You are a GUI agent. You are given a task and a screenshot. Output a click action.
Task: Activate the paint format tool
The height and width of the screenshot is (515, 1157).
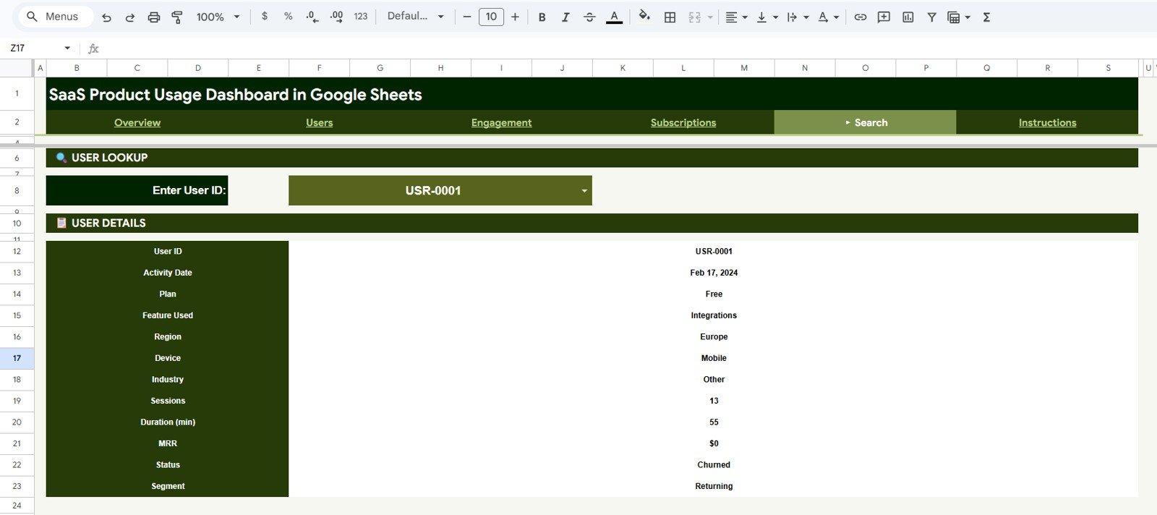point(177,17)
